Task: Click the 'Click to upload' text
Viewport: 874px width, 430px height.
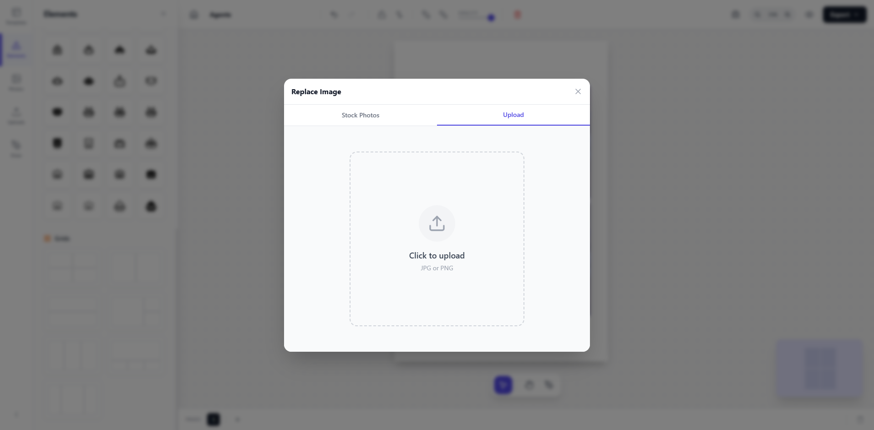Action: [x=437, y=256]
